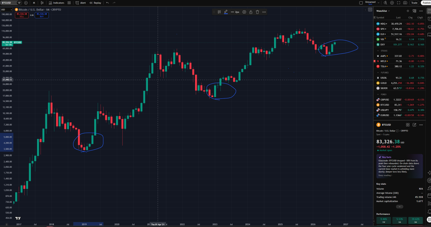Click the Trade button

(414, 3)
